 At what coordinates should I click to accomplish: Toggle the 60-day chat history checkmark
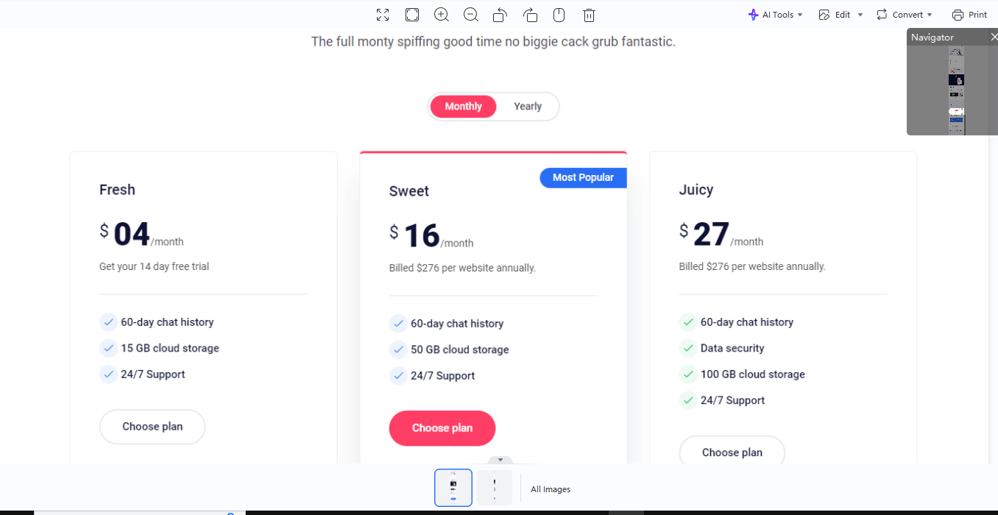coord(107,322)
